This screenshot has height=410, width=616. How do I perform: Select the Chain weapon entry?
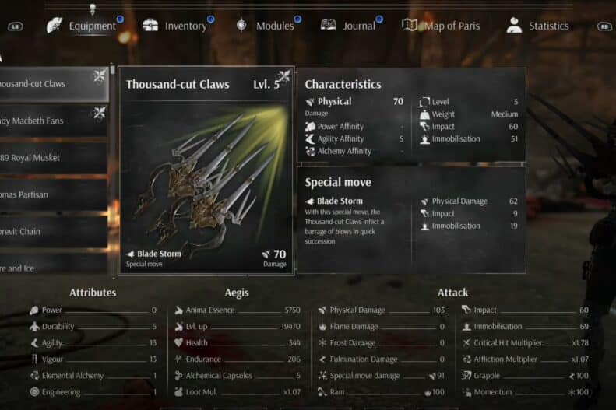click(x=54, y=232)
